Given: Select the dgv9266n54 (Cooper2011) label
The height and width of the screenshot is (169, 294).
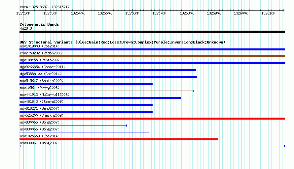Looking at the screenshot, I should (x=43, y=67).
